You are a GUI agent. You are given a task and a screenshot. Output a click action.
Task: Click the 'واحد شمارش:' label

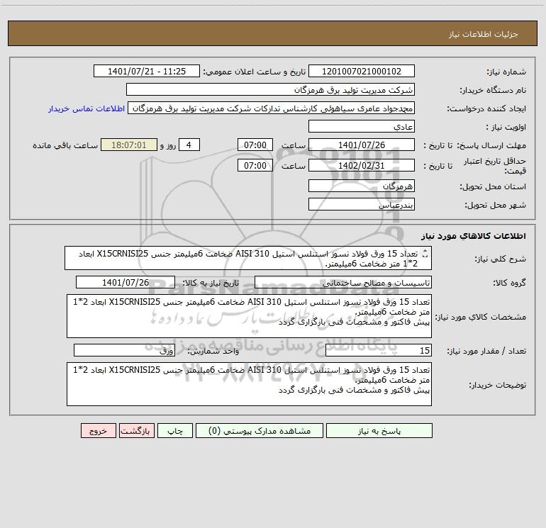213,352
